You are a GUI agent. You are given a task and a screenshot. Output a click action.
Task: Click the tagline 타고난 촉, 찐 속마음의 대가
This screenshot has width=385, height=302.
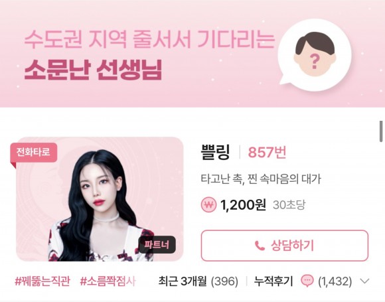click(261, 179)
